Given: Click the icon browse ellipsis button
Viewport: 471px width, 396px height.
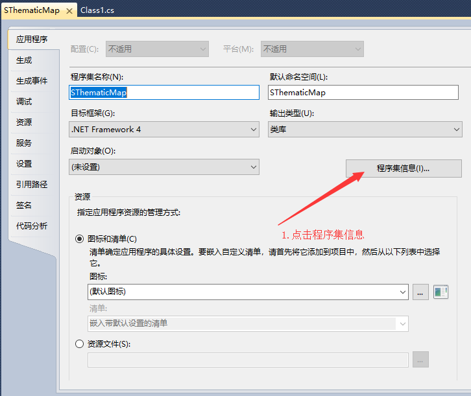Looking at the screenshot, I should pyautogui.click(x=420, y=292).
